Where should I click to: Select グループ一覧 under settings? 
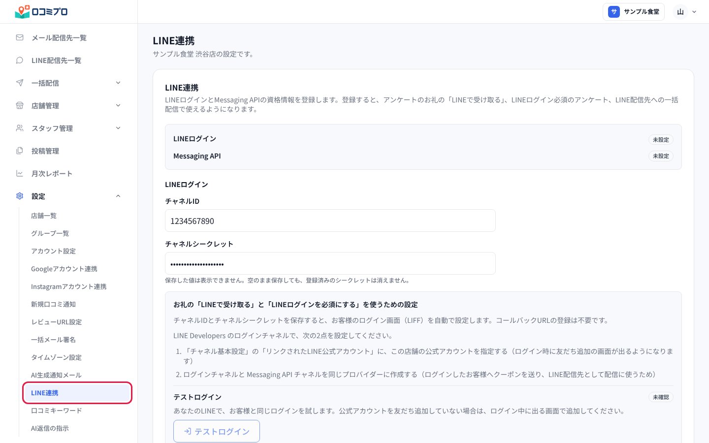pyautogui.click(x=50, y=233)
